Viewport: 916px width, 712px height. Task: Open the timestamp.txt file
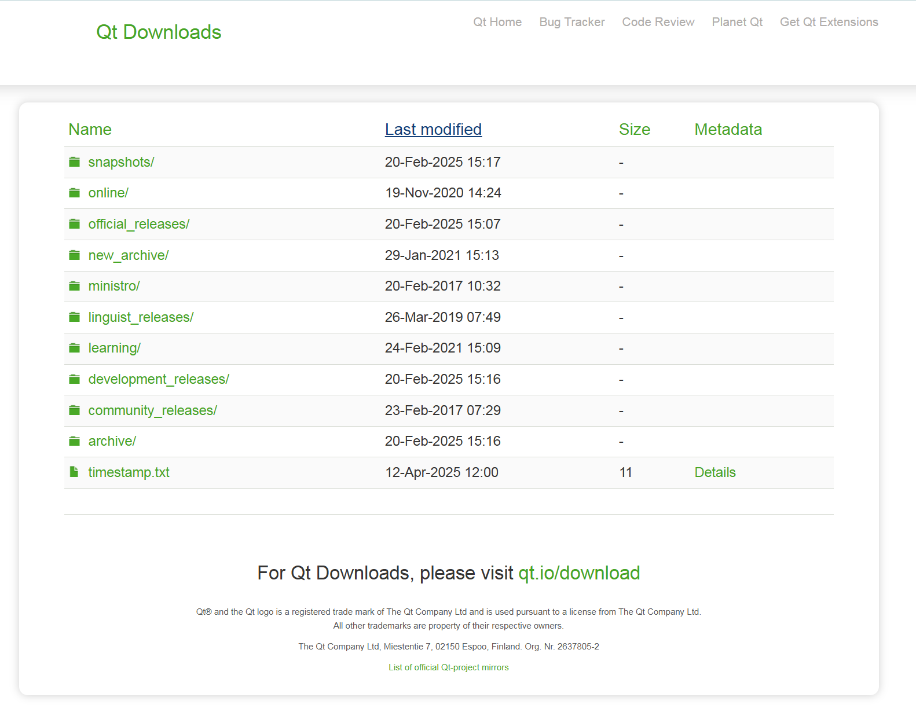click(x=129, y=472)
